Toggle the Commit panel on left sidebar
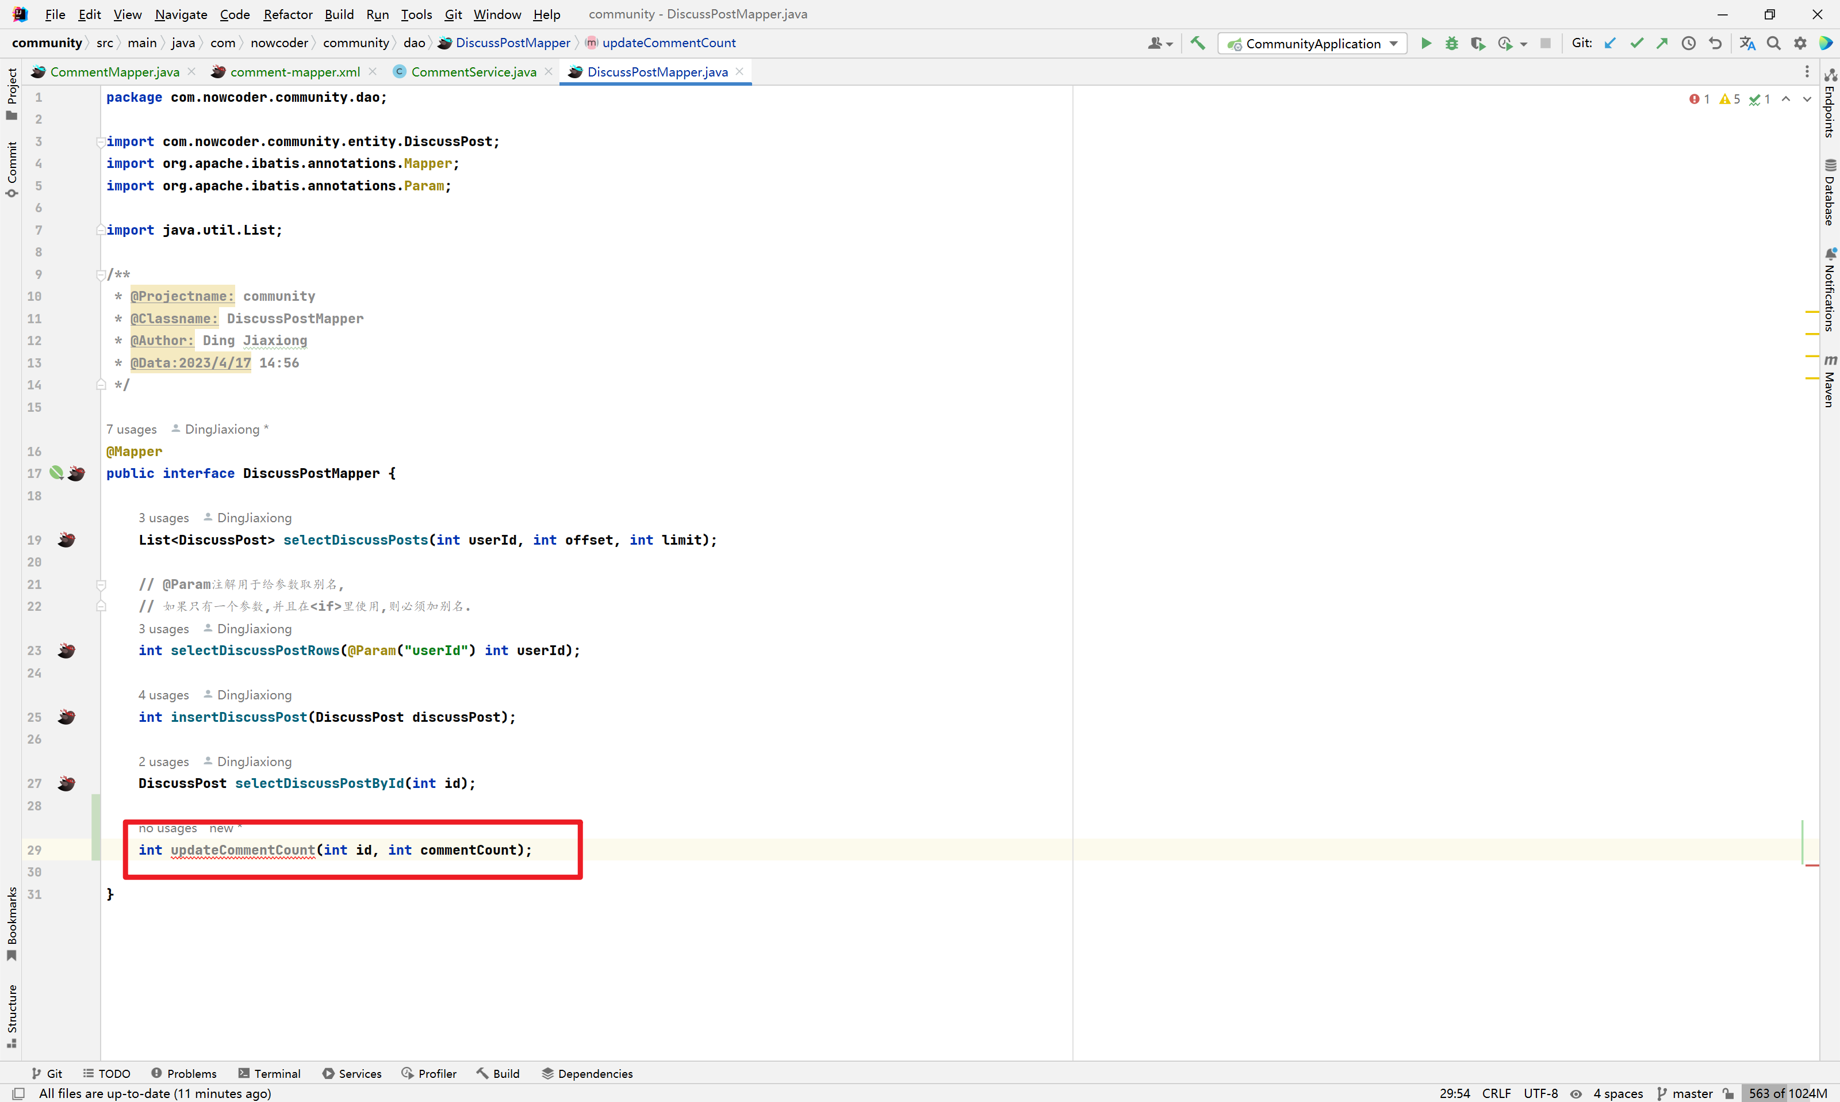 click(x=10, y=171)
